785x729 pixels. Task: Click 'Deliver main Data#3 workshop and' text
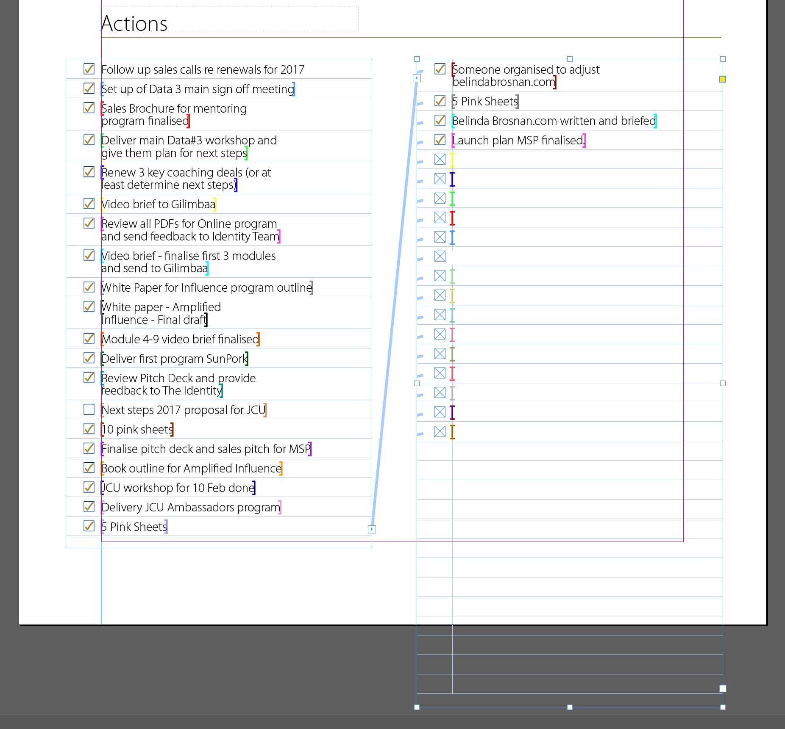[x=189, y=140]
